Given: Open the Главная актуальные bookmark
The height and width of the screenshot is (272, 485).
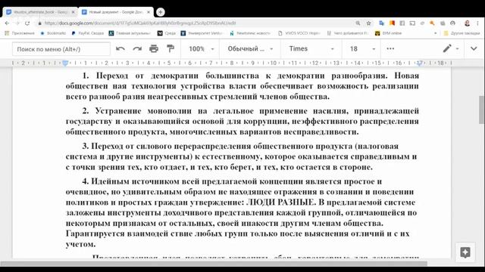Looking at the screenshot, I should (x=130, y=33).
